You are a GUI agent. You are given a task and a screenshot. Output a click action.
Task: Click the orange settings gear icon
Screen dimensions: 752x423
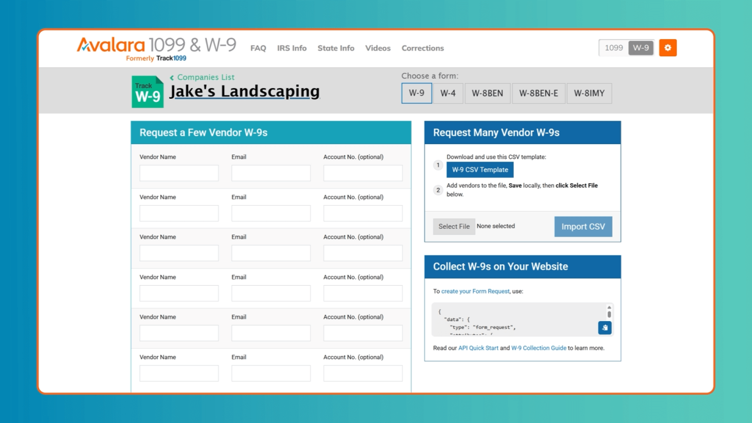click(667, 48)
